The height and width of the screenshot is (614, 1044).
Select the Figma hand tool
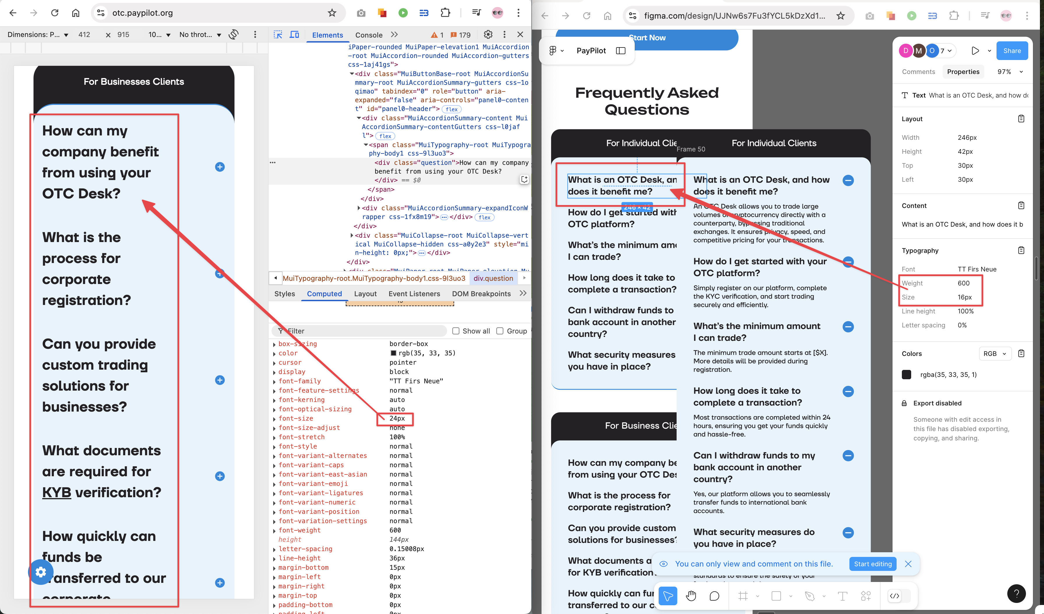pos(691,596)
